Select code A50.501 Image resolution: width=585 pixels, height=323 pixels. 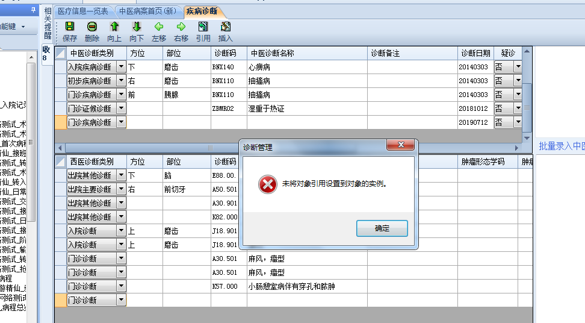click(224, 189)
